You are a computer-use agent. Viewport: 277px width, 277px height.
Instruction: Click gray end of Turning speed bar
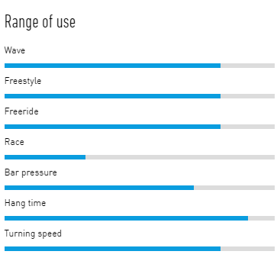tap(248, 249)
